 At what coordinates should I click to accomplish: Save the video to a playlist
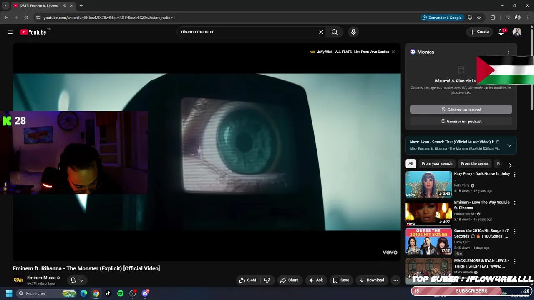tap(341, 280)
